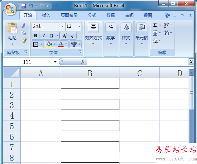
Task: Open Find and Select binoculars
Action: 168,33
